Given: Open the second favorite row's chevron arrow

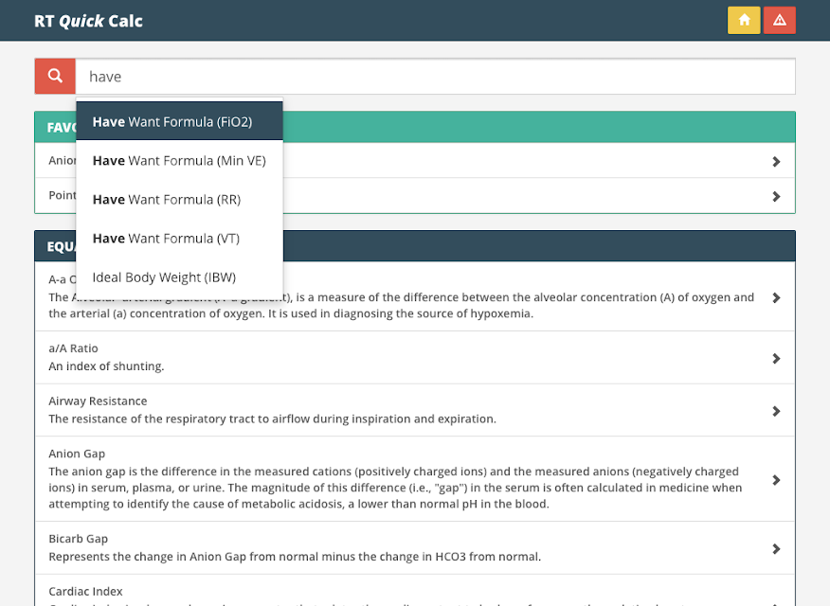Looking at the screenshot, I should 776,196.
